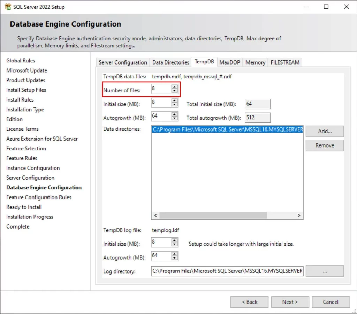Increase log file Initial size spinner
This screenshot has width=357, height=314.
pos(174,240)
